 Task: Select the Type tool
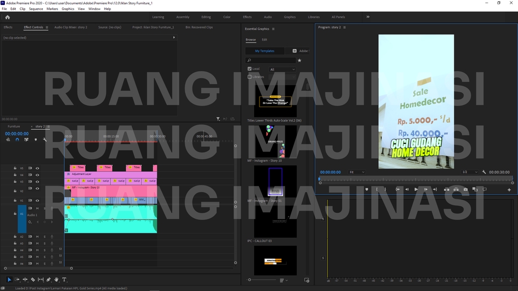64,280
